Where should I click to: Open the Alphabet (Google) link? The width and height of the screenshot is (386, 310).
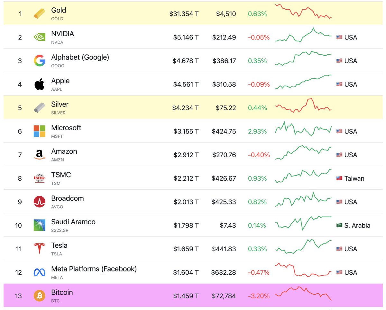tap(80, 57)
